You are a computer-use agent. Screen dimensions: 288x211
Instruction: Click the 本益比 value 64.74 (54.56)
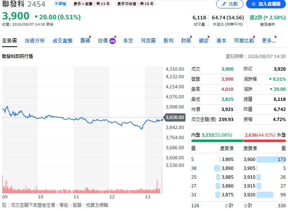point(228,18)
